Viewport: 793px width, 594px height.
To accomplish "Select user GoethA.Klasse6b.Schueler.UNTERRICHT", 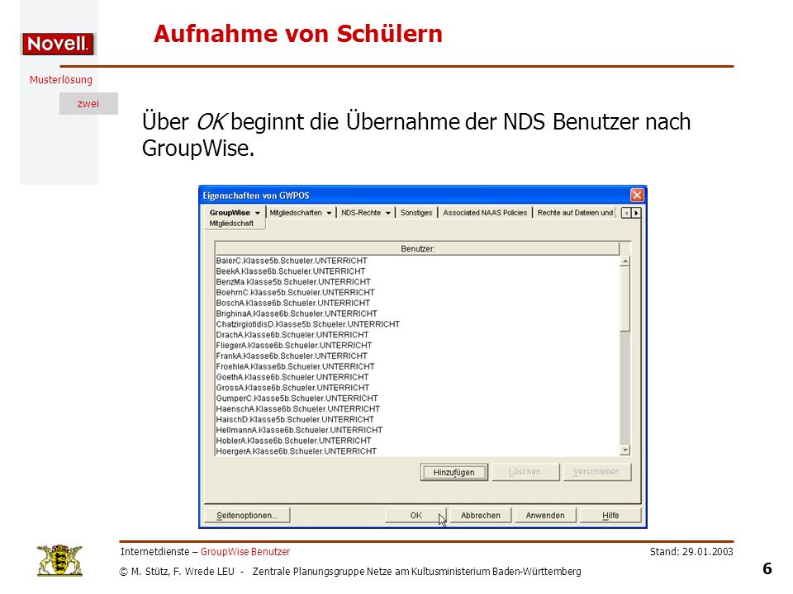I will point(292,377).
